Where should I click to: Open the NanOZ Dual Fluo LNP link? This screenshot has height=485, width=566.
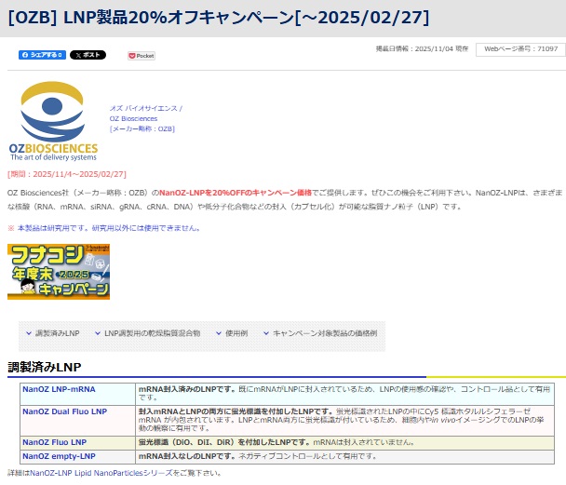coord(64,411)
